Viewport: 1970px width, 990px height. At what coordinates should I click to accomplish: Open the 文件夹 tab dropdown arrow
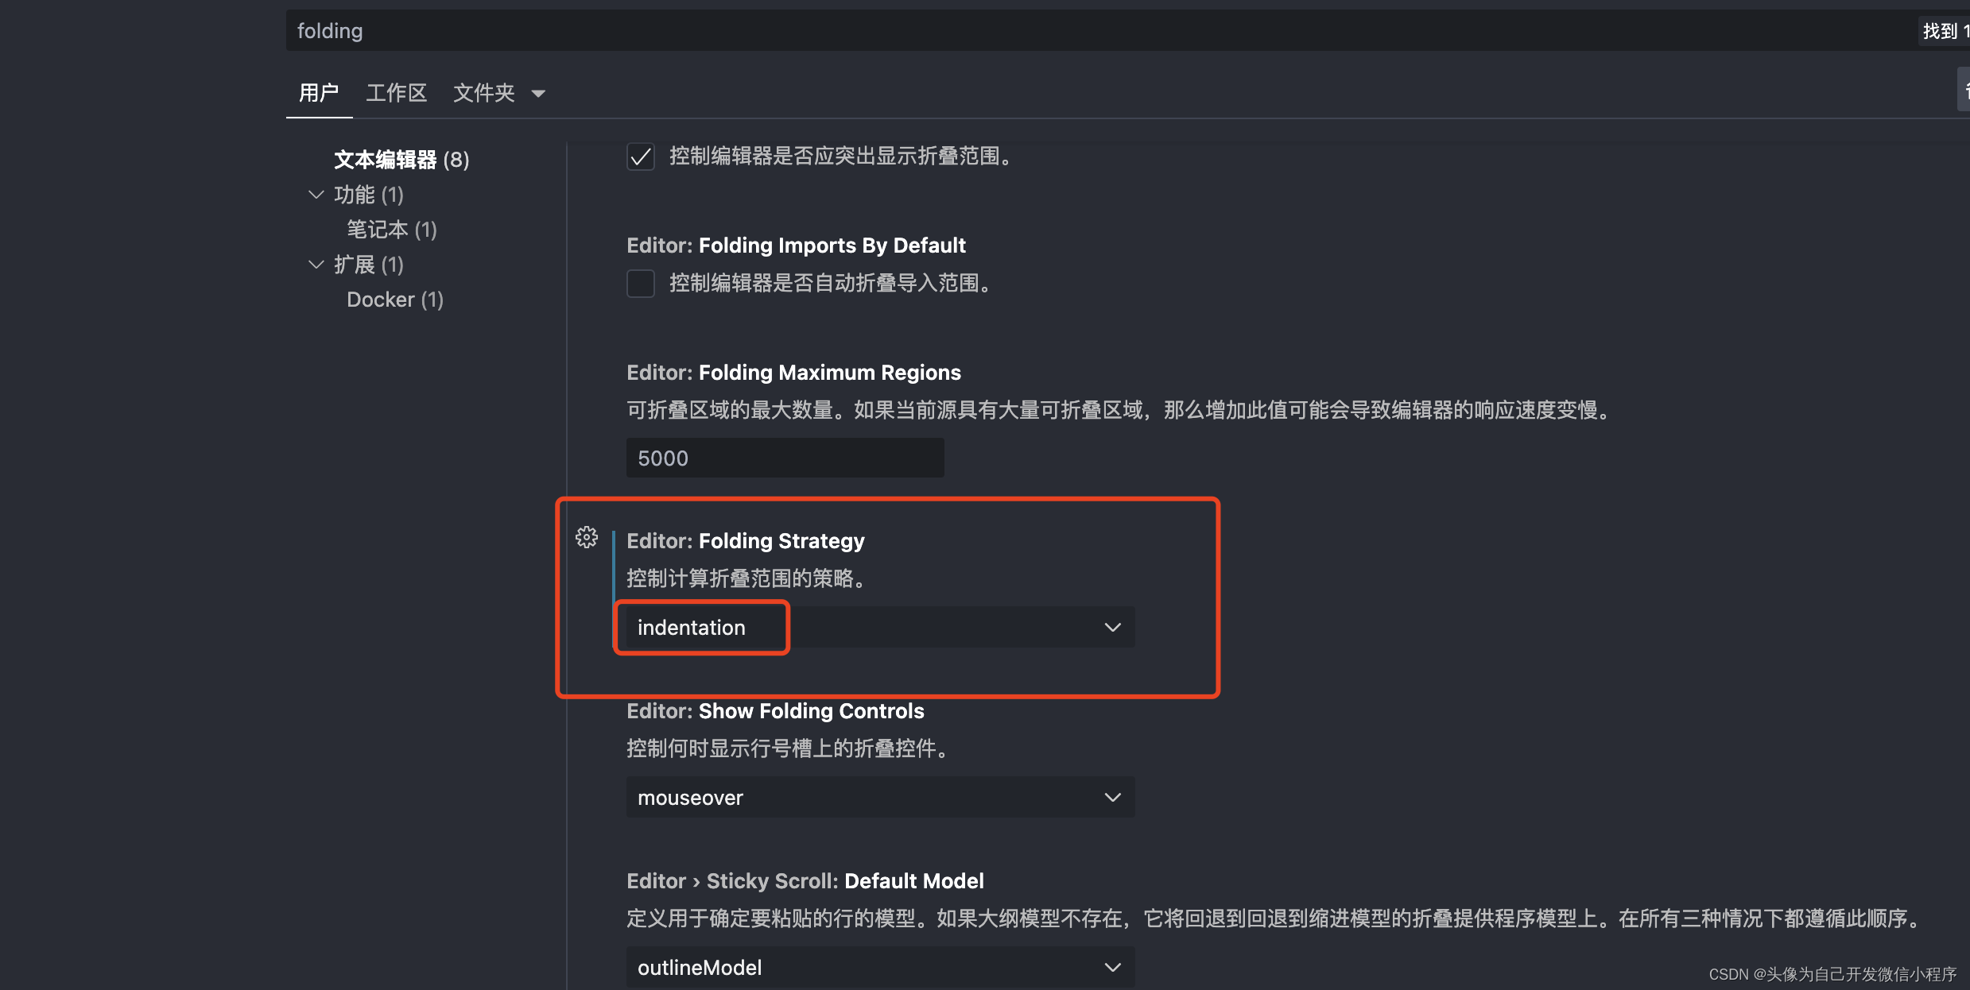click(x=538, y=94)
